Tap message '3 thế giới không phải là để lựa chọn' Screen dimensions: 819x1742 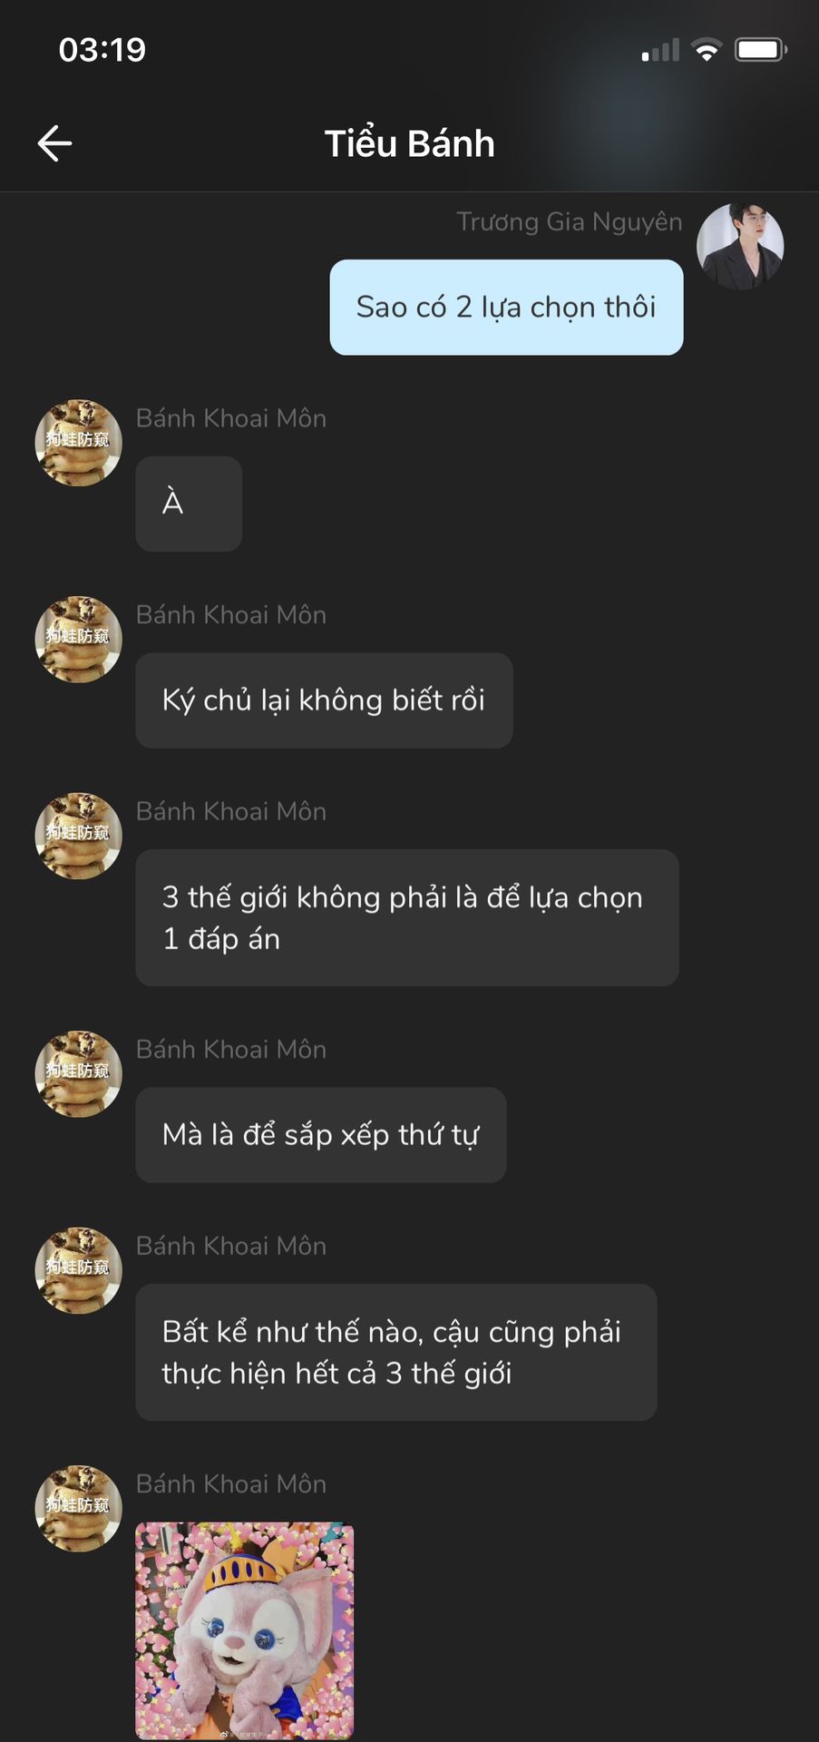(x=407, y=918)
